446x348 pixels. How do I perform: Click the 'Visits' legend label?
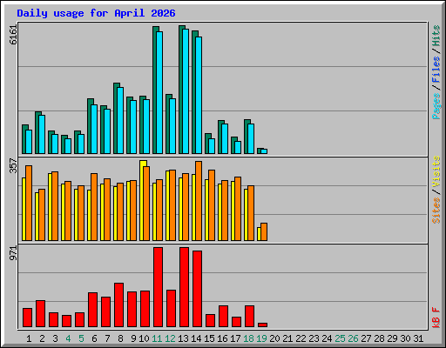pos(436,171)
